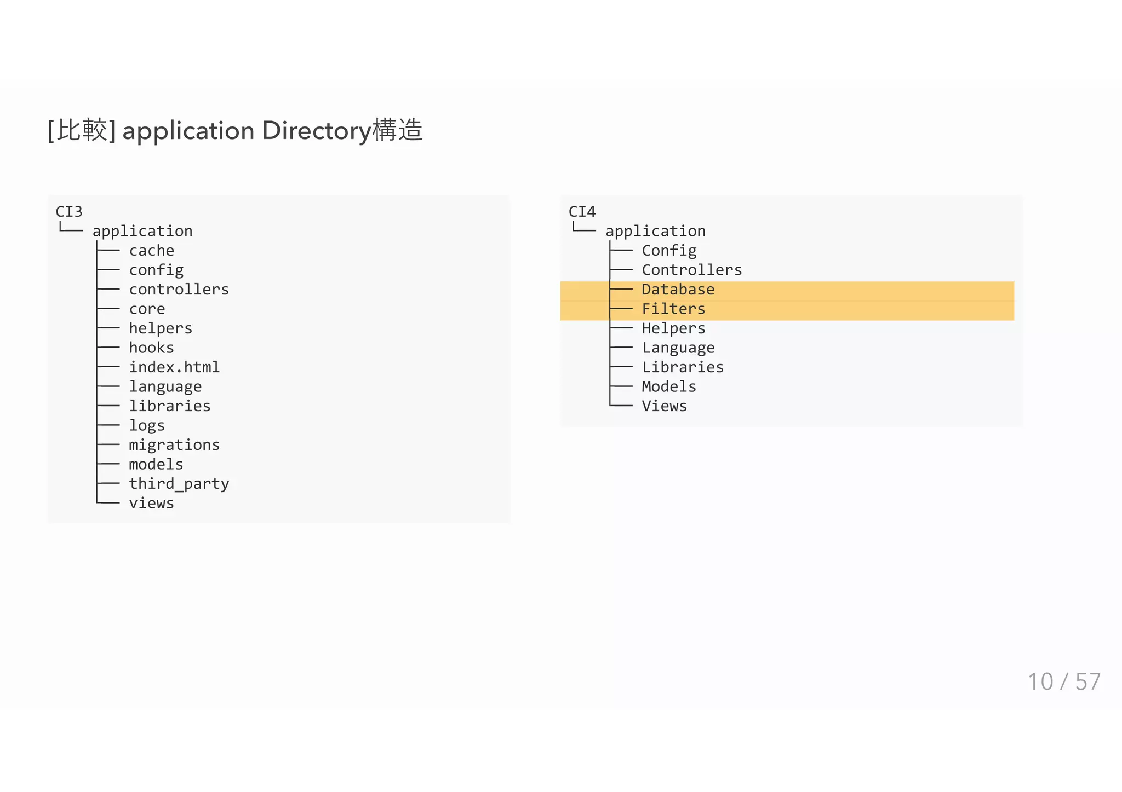Select the 'CI4' root label
This screenshot has height=792, width=1122.
tap(582, 211)
